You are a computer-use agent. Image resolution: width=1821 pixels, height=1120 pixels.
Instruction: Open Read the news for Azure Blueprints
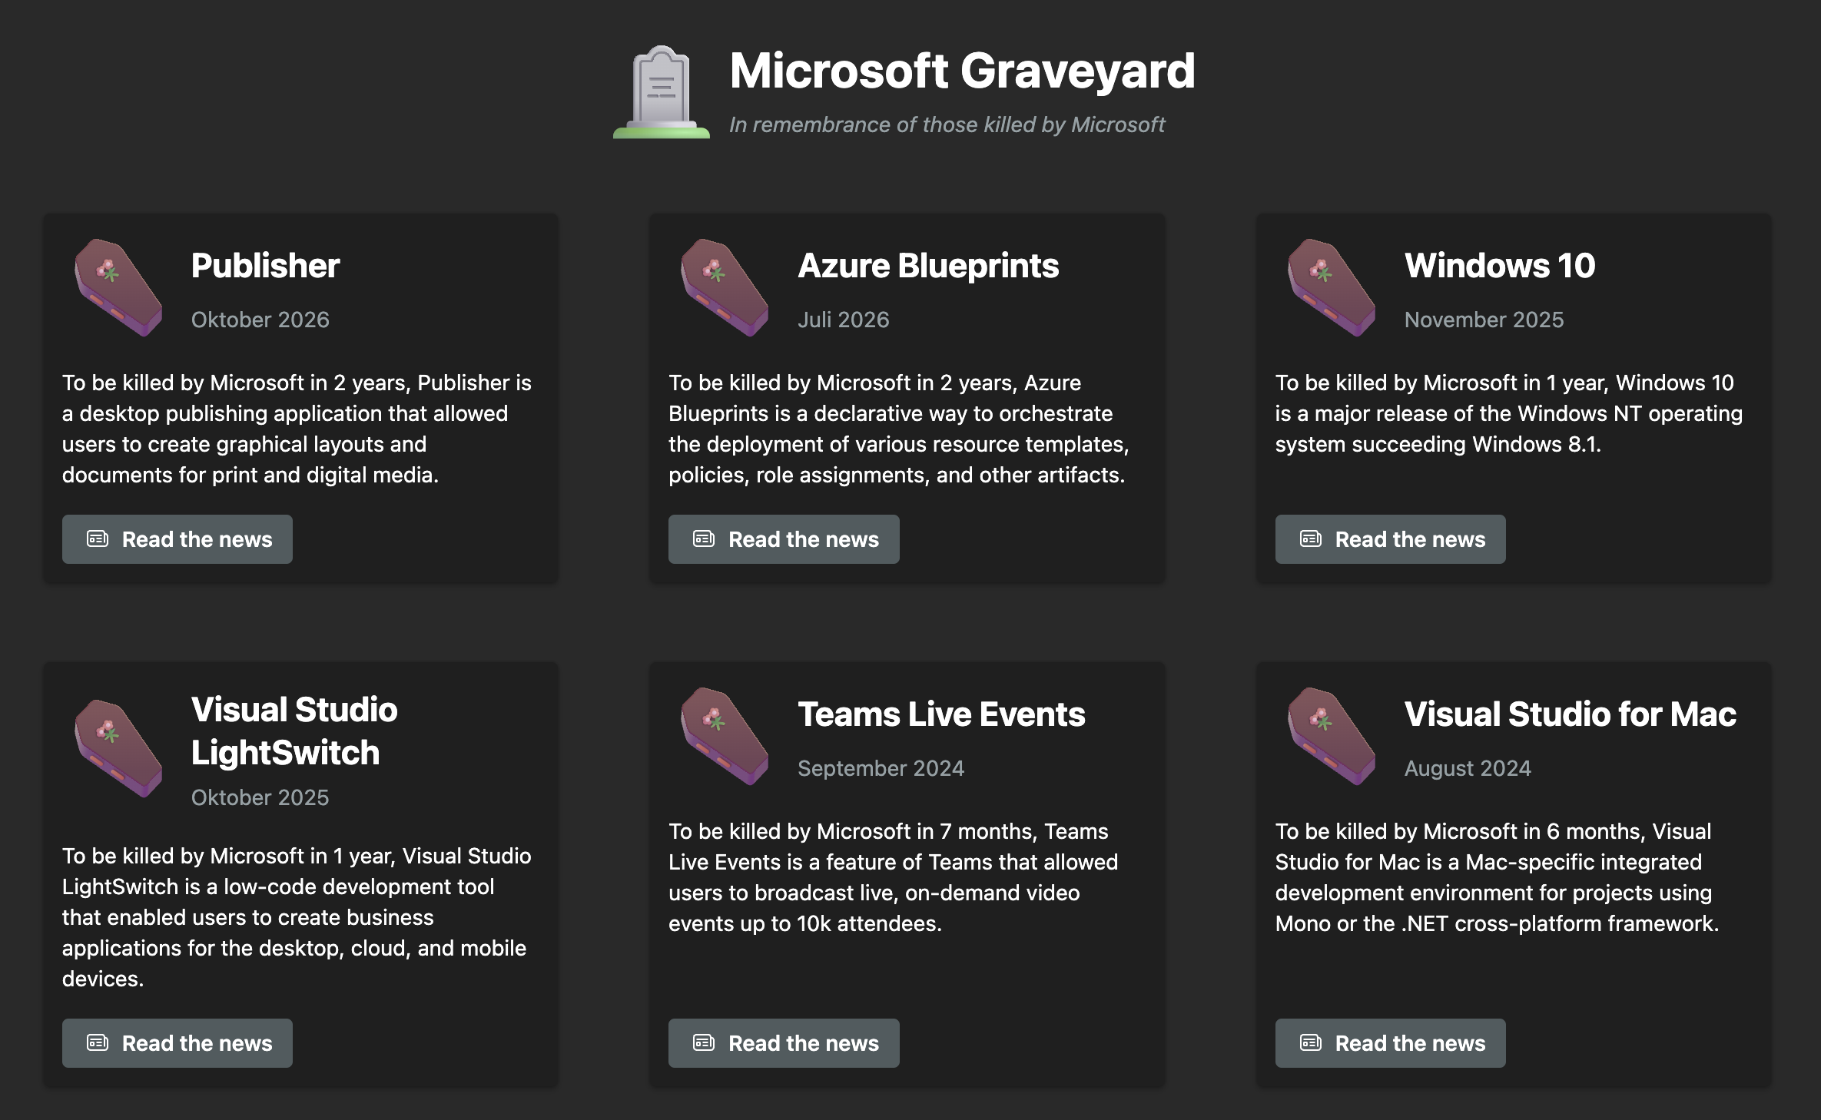pos(783,539)
